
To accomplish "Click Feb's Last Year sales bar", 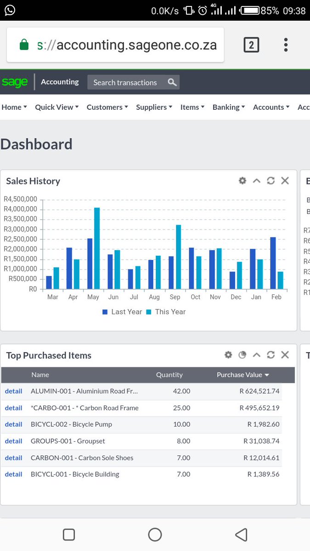I will (273, 263).
